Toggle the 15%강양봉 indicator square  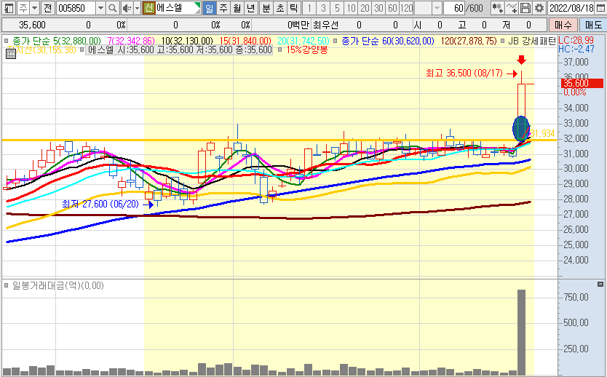click(280, 49)
